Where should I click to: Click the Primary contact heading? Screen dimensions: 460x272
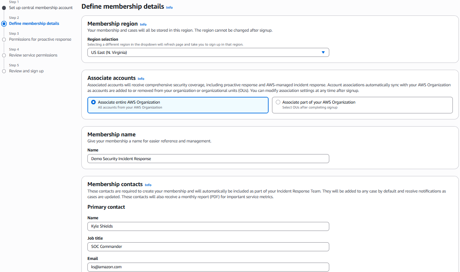pyautogui.click(x=106, y=207)
